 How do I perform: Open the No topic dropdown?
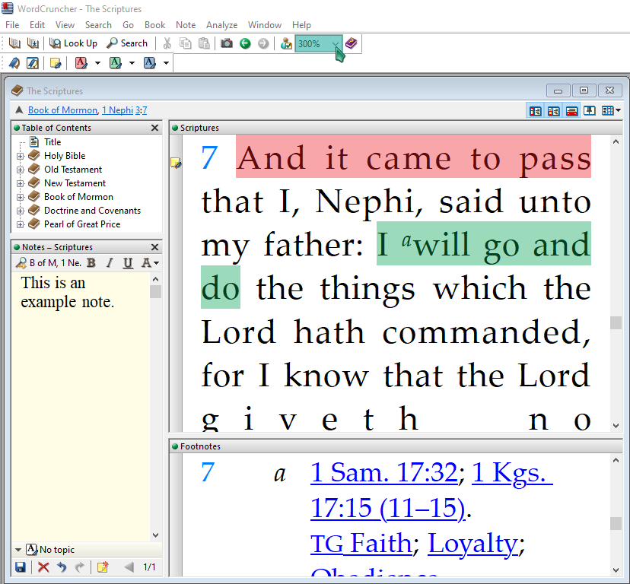point(18,550)
